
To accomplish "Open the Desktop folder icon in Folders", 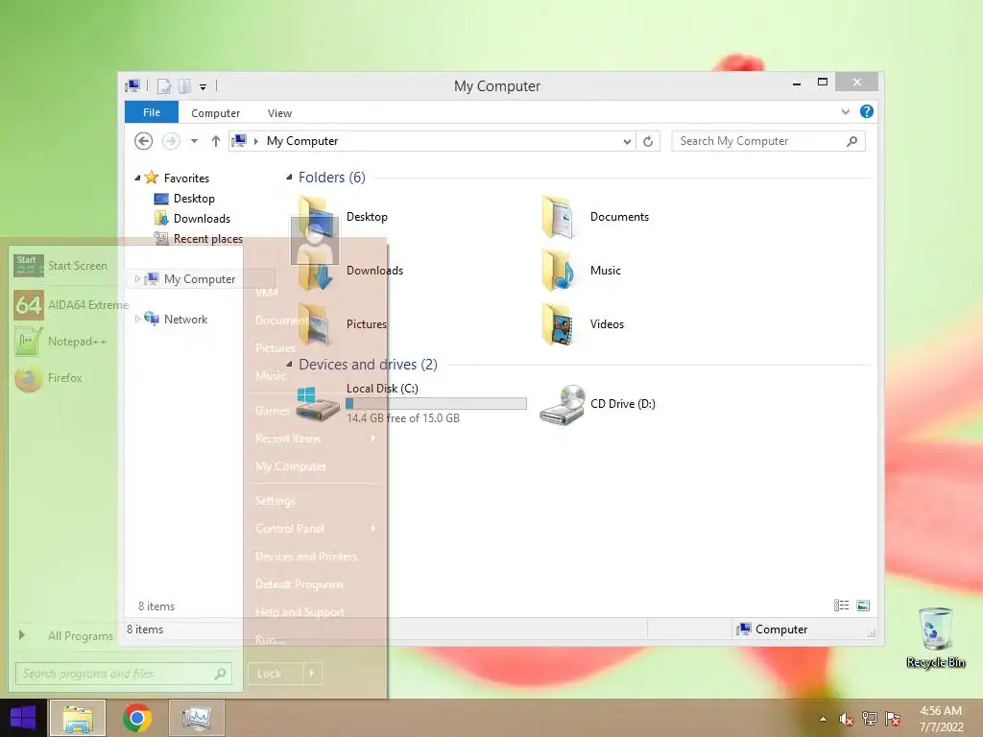I will (x=315, y=218).
